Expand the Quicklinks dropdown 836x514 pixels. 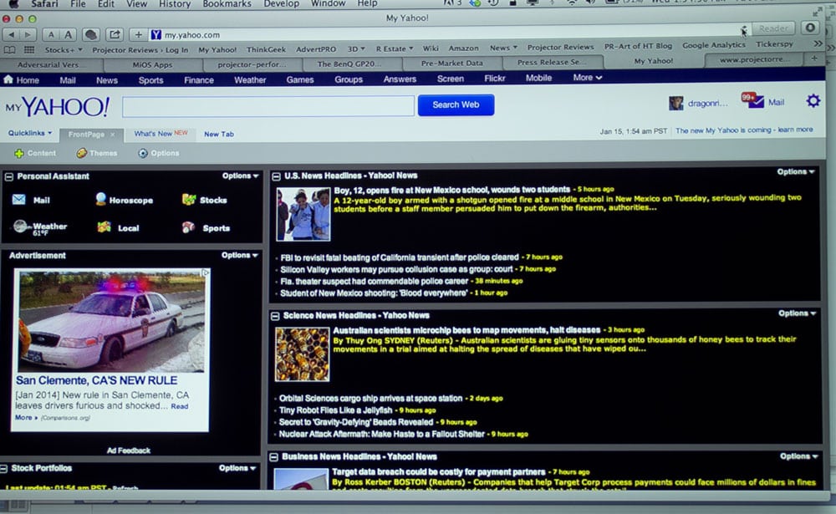pyautogui.click(x=30, y=133)
